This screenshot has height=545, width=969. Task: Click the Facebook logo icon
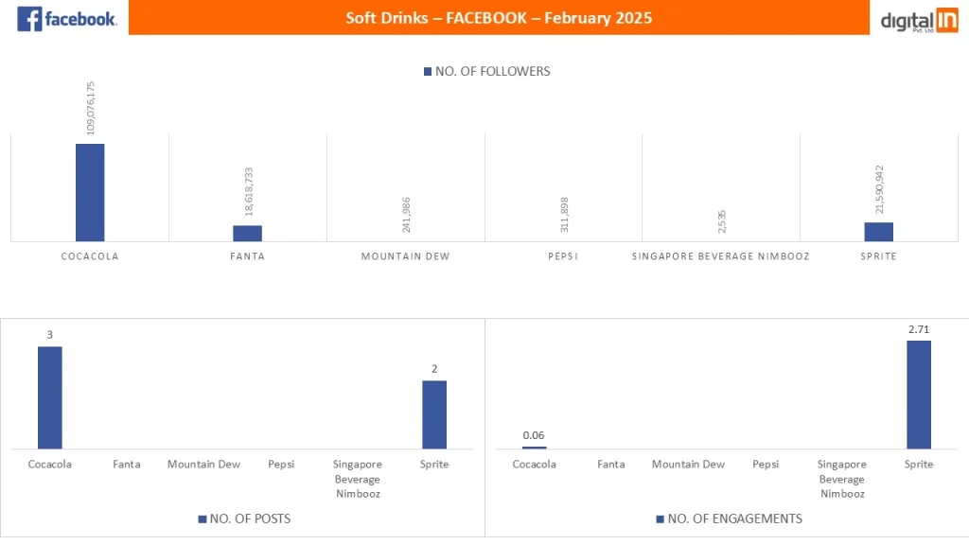[29, 18]
